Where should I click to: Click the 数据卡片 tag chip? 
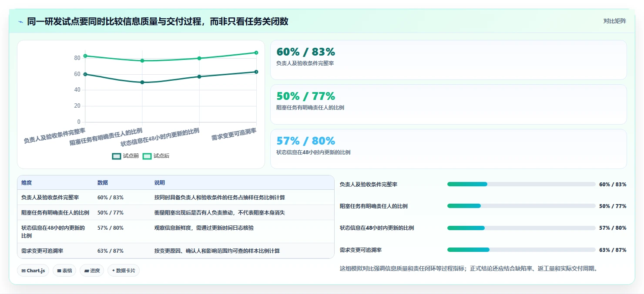[124, 271]
